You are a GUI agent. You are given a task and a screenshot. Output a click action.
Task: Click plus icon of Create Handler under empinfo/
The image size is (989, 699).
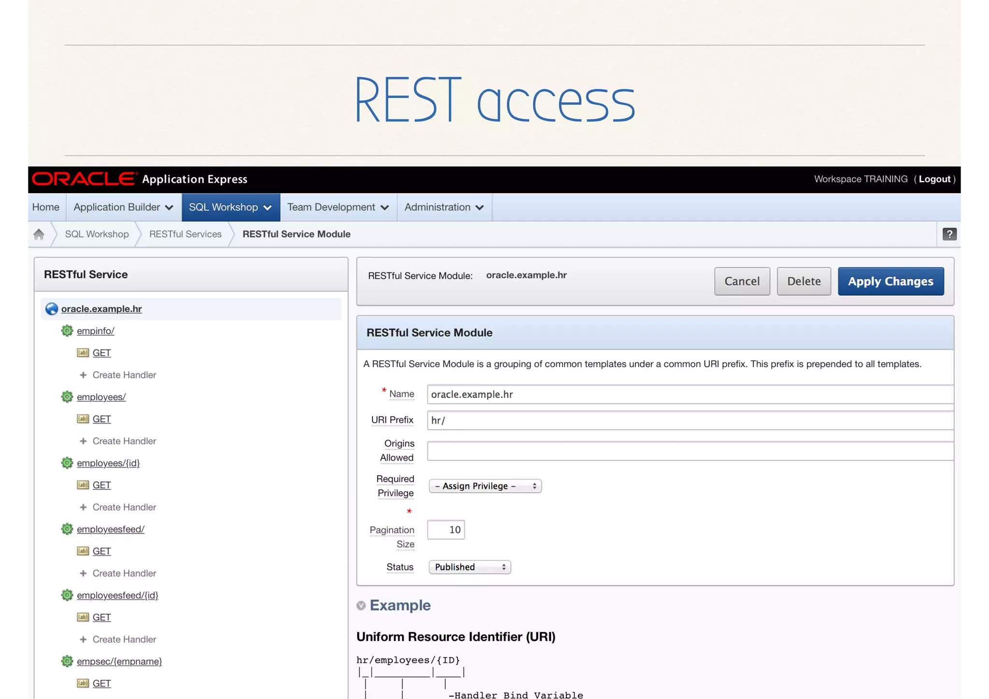pos(83,375)
